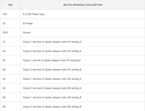Click B1 description with 'erminal' typo

pyautogui.click(x=52, y=60)
